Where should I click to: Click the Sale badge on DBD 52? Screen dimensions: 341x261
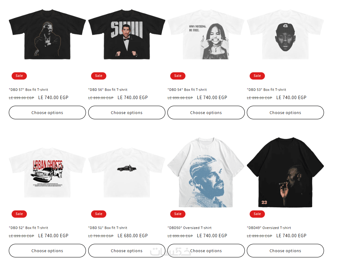[19, 214]
